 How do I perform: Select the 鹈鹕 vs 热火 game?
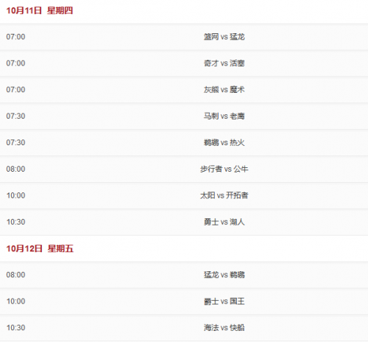[x=224, y=142]
